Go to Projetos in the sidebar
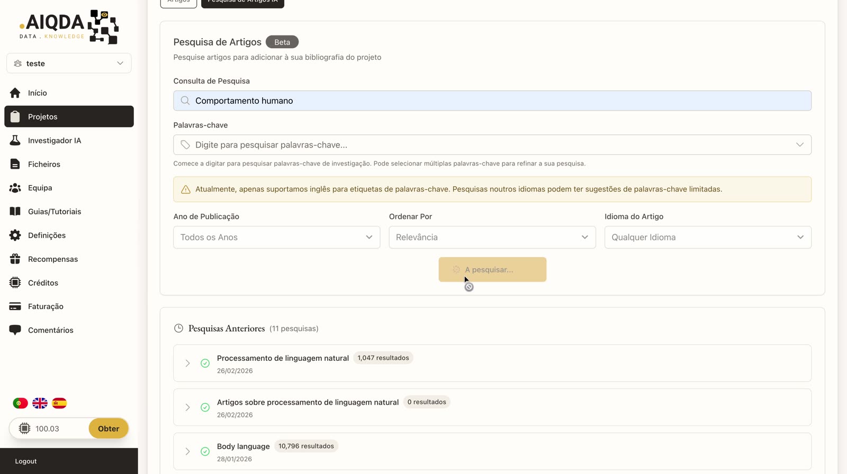 coord(69,116)
